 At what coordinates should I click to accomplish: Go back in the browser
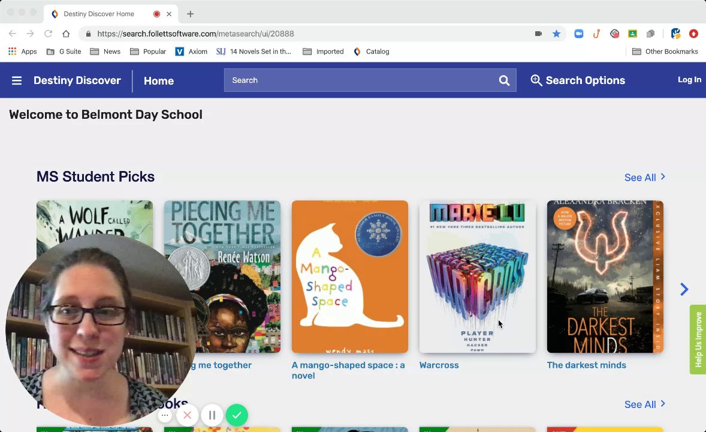point(12,34)
